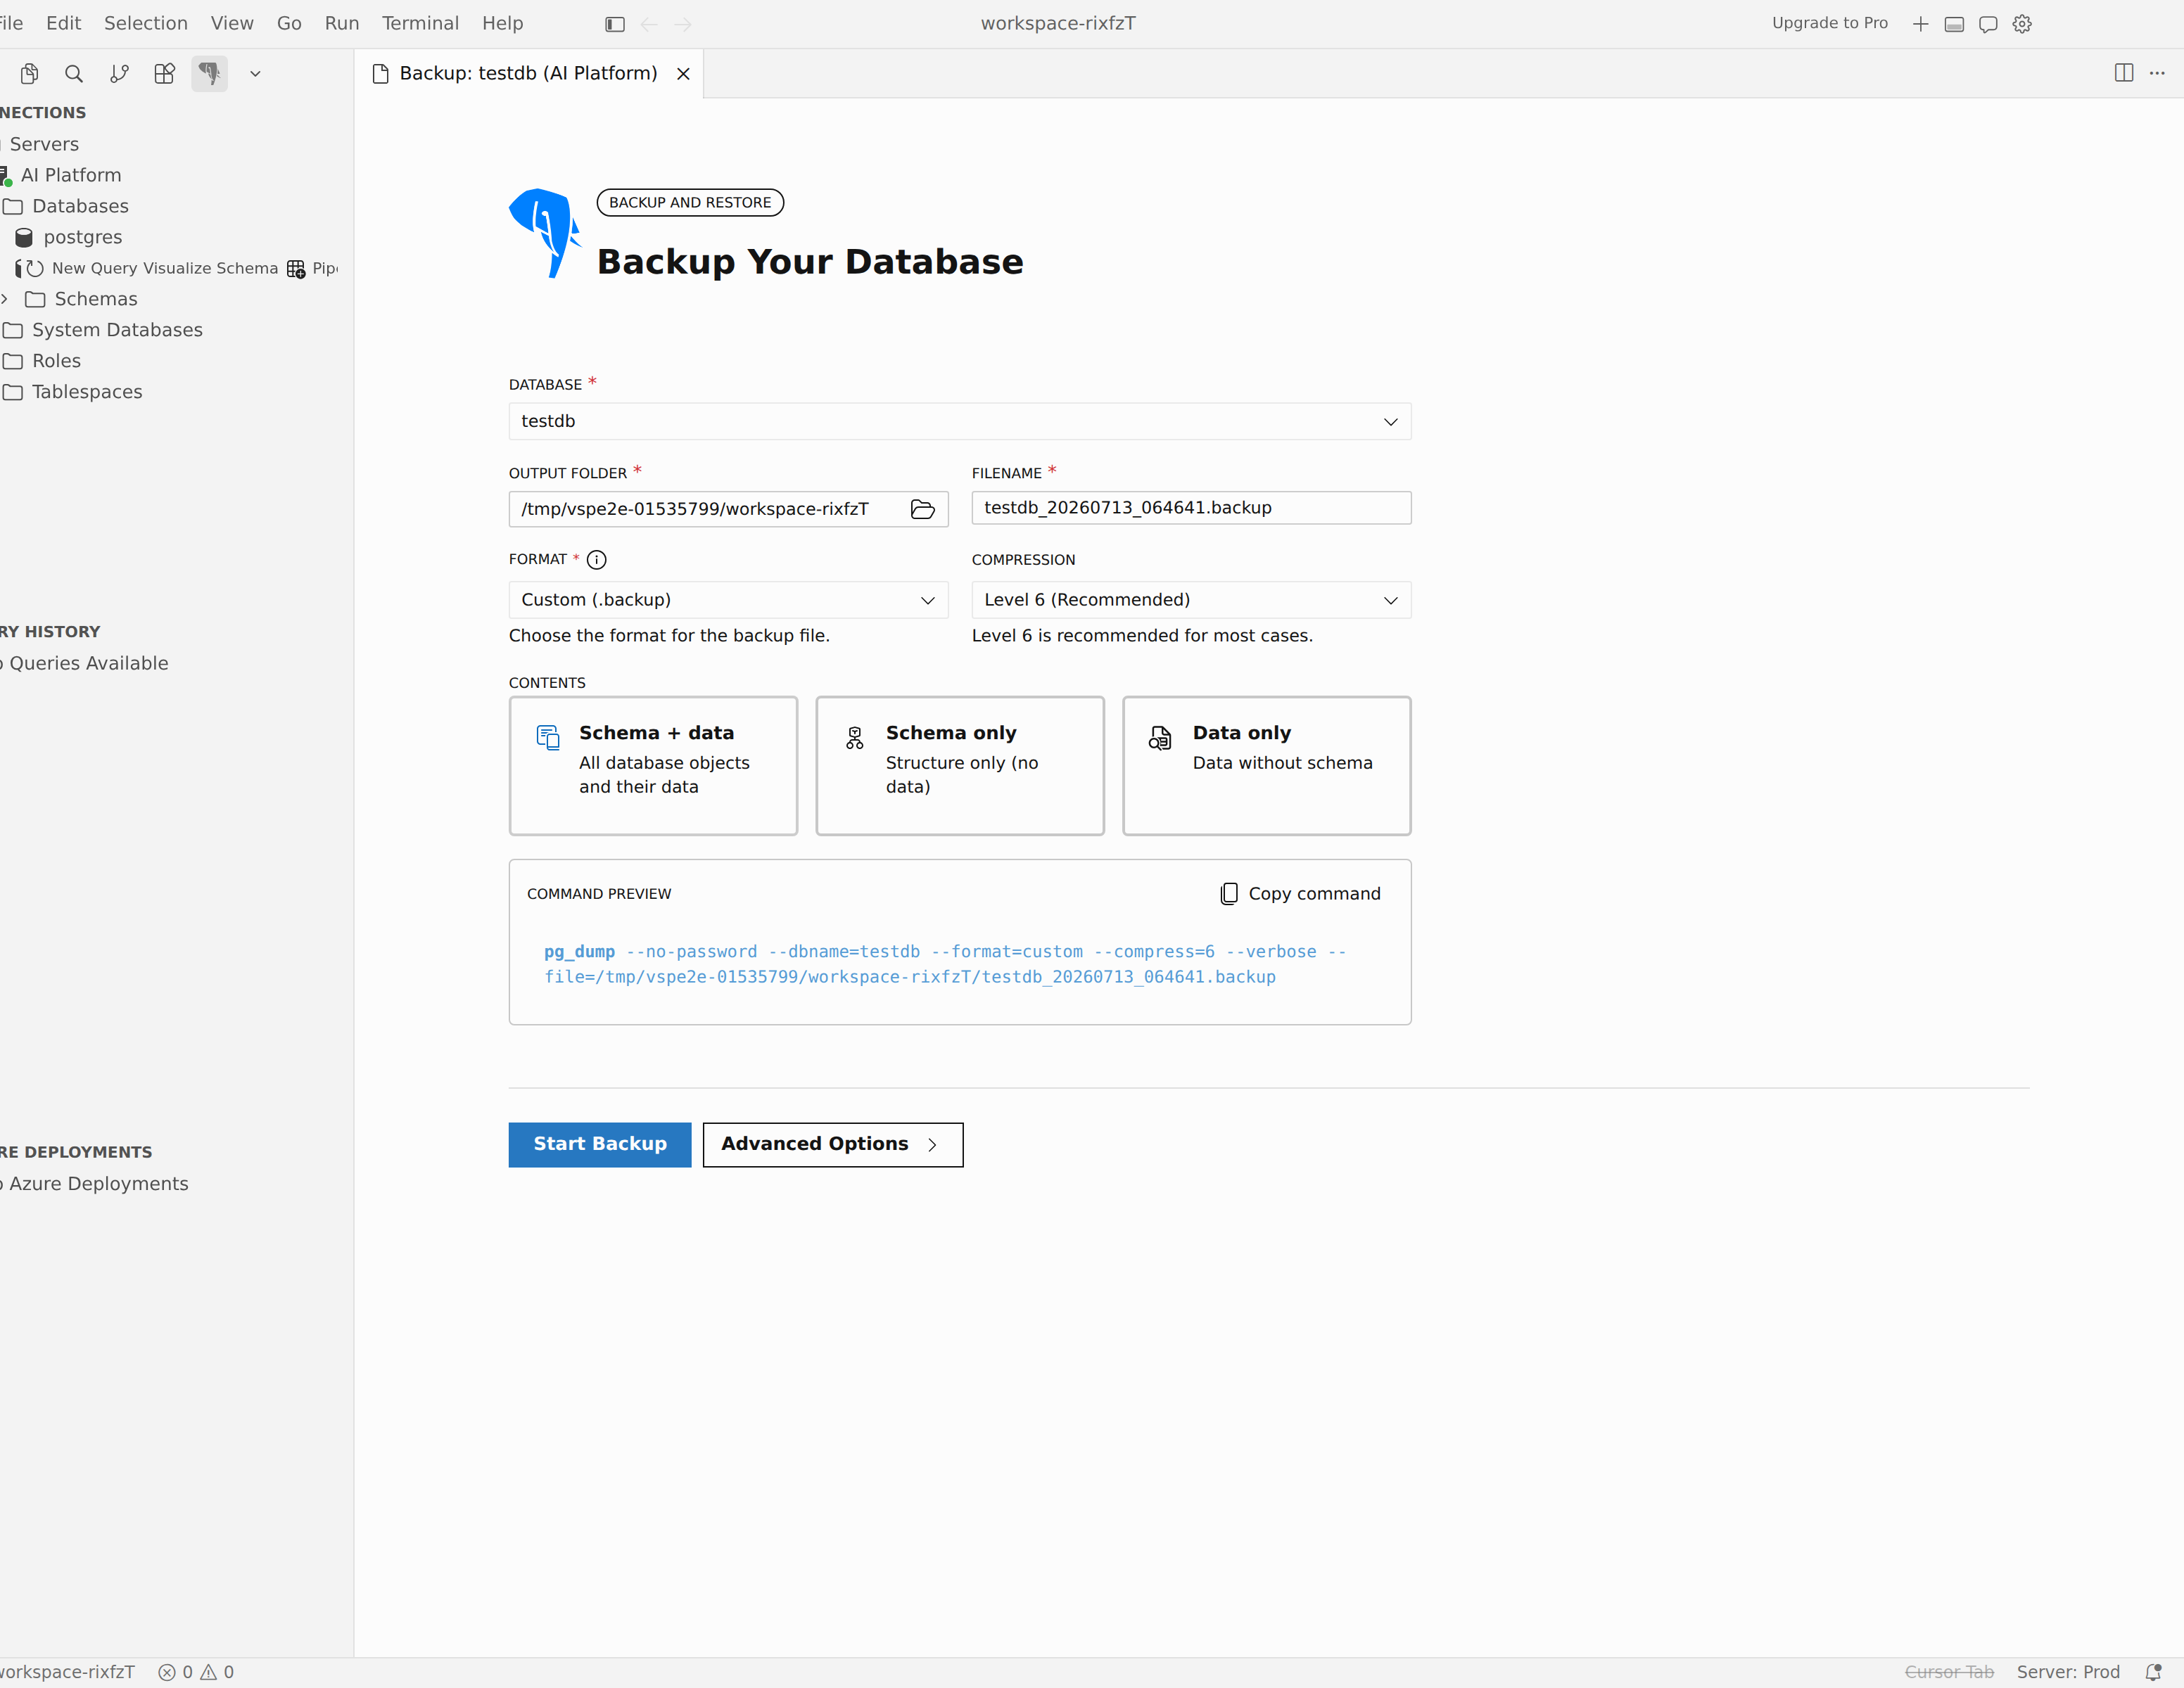
Task: Collapse the Azure Deployments section header
Action: tap(76, 1152)
